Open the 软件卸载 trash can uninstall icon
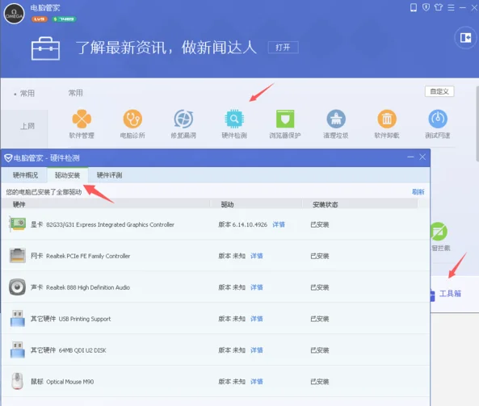The height and width of the screenshot is (406, 479). tap(387, 119)
